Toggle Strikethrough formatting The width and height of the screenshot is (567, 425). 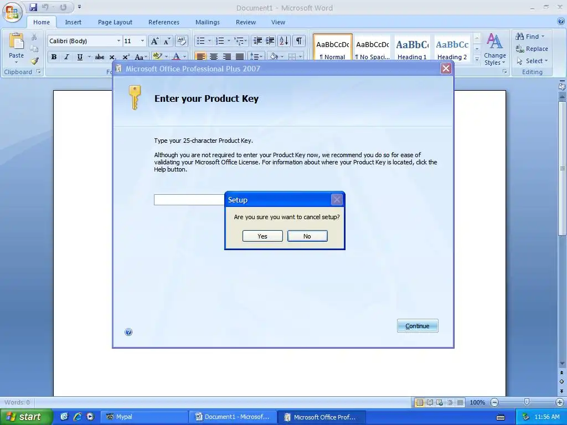coord(100,57)
